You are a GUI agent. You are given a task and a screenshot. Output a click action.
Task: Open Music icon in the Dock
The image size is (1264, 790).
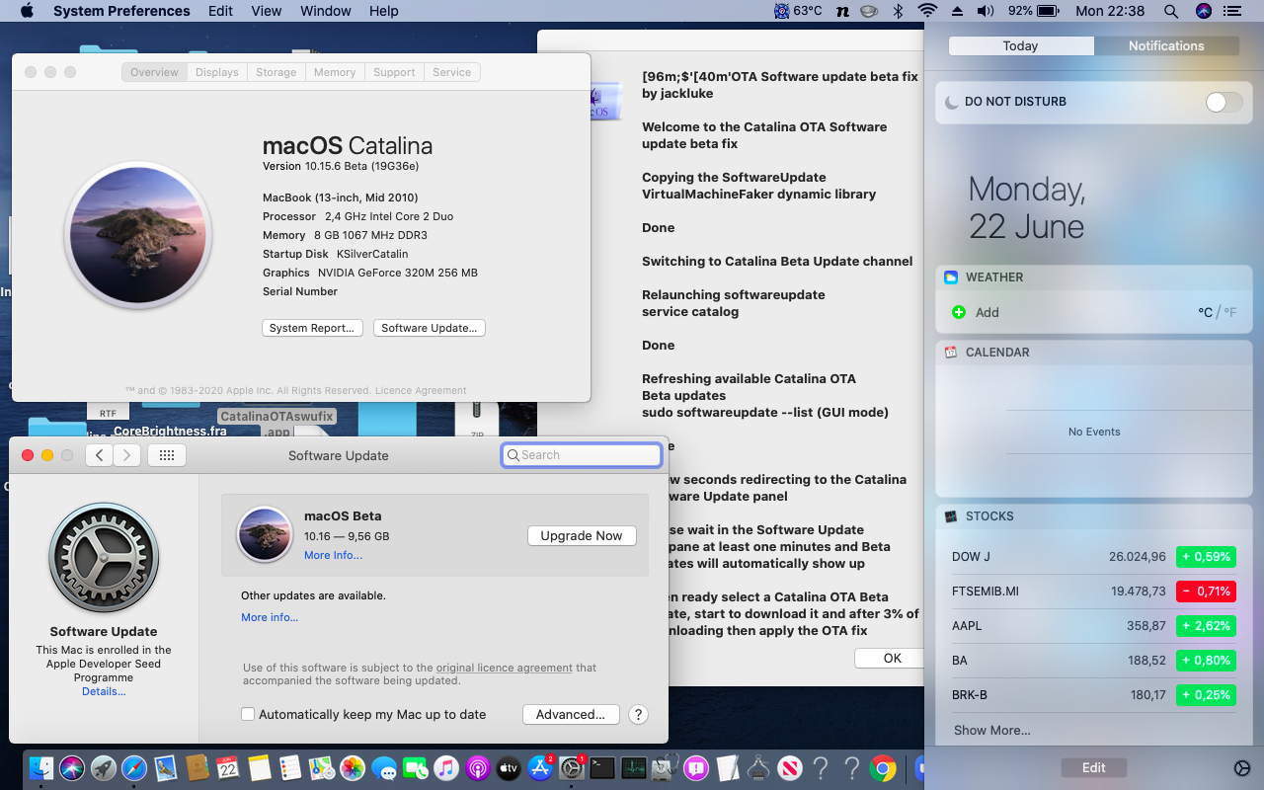(x=446, y=767)
